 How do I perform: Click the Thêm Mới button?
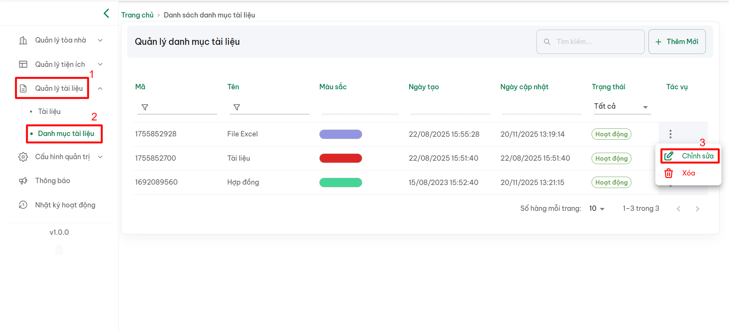pos(677,42)
